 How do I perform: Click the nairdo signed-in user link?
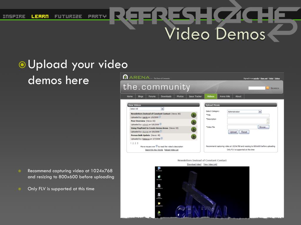coord(256,79)
